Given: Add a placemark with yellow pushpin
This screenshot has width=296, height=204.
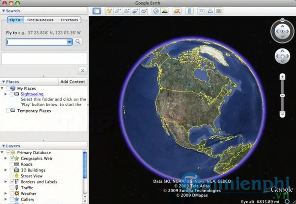Looking at the screenshot, I should (109, 11).
